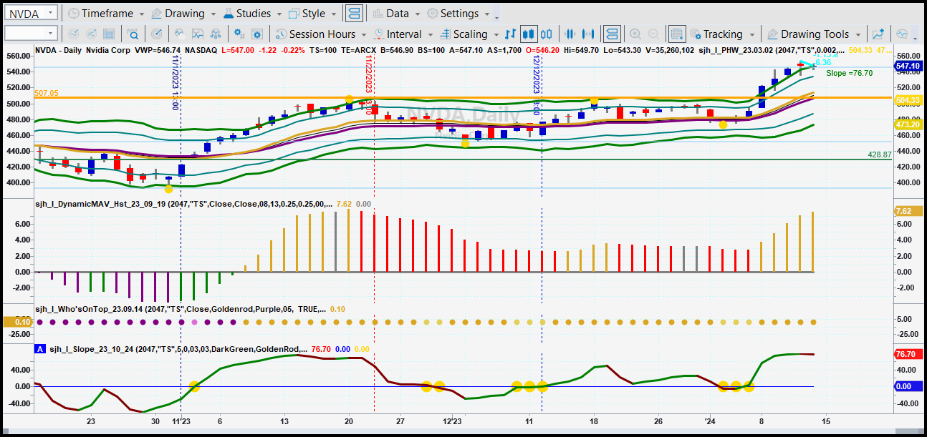The image size is (927, 437).
Task: Toggle the dotted grid selection icon before Tracking
Action: tap(677, 34)
